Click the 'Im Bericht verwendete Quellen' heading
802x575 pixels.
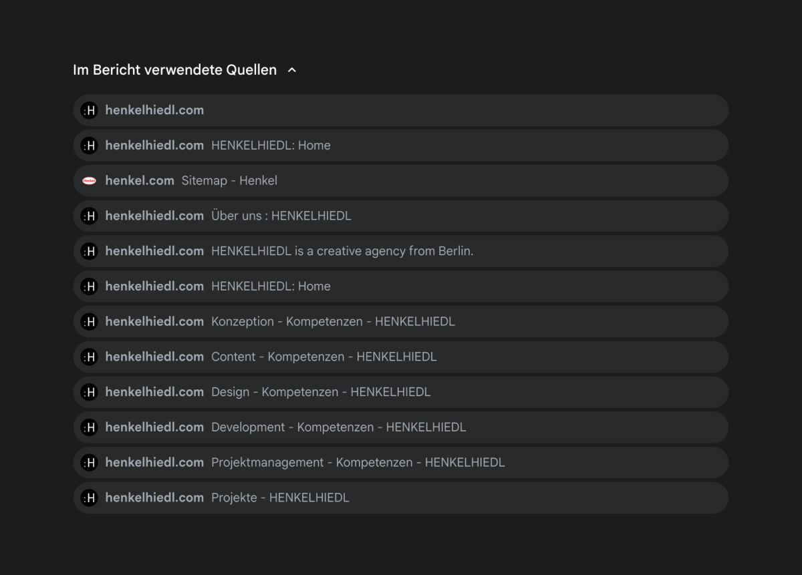[174, 70]
